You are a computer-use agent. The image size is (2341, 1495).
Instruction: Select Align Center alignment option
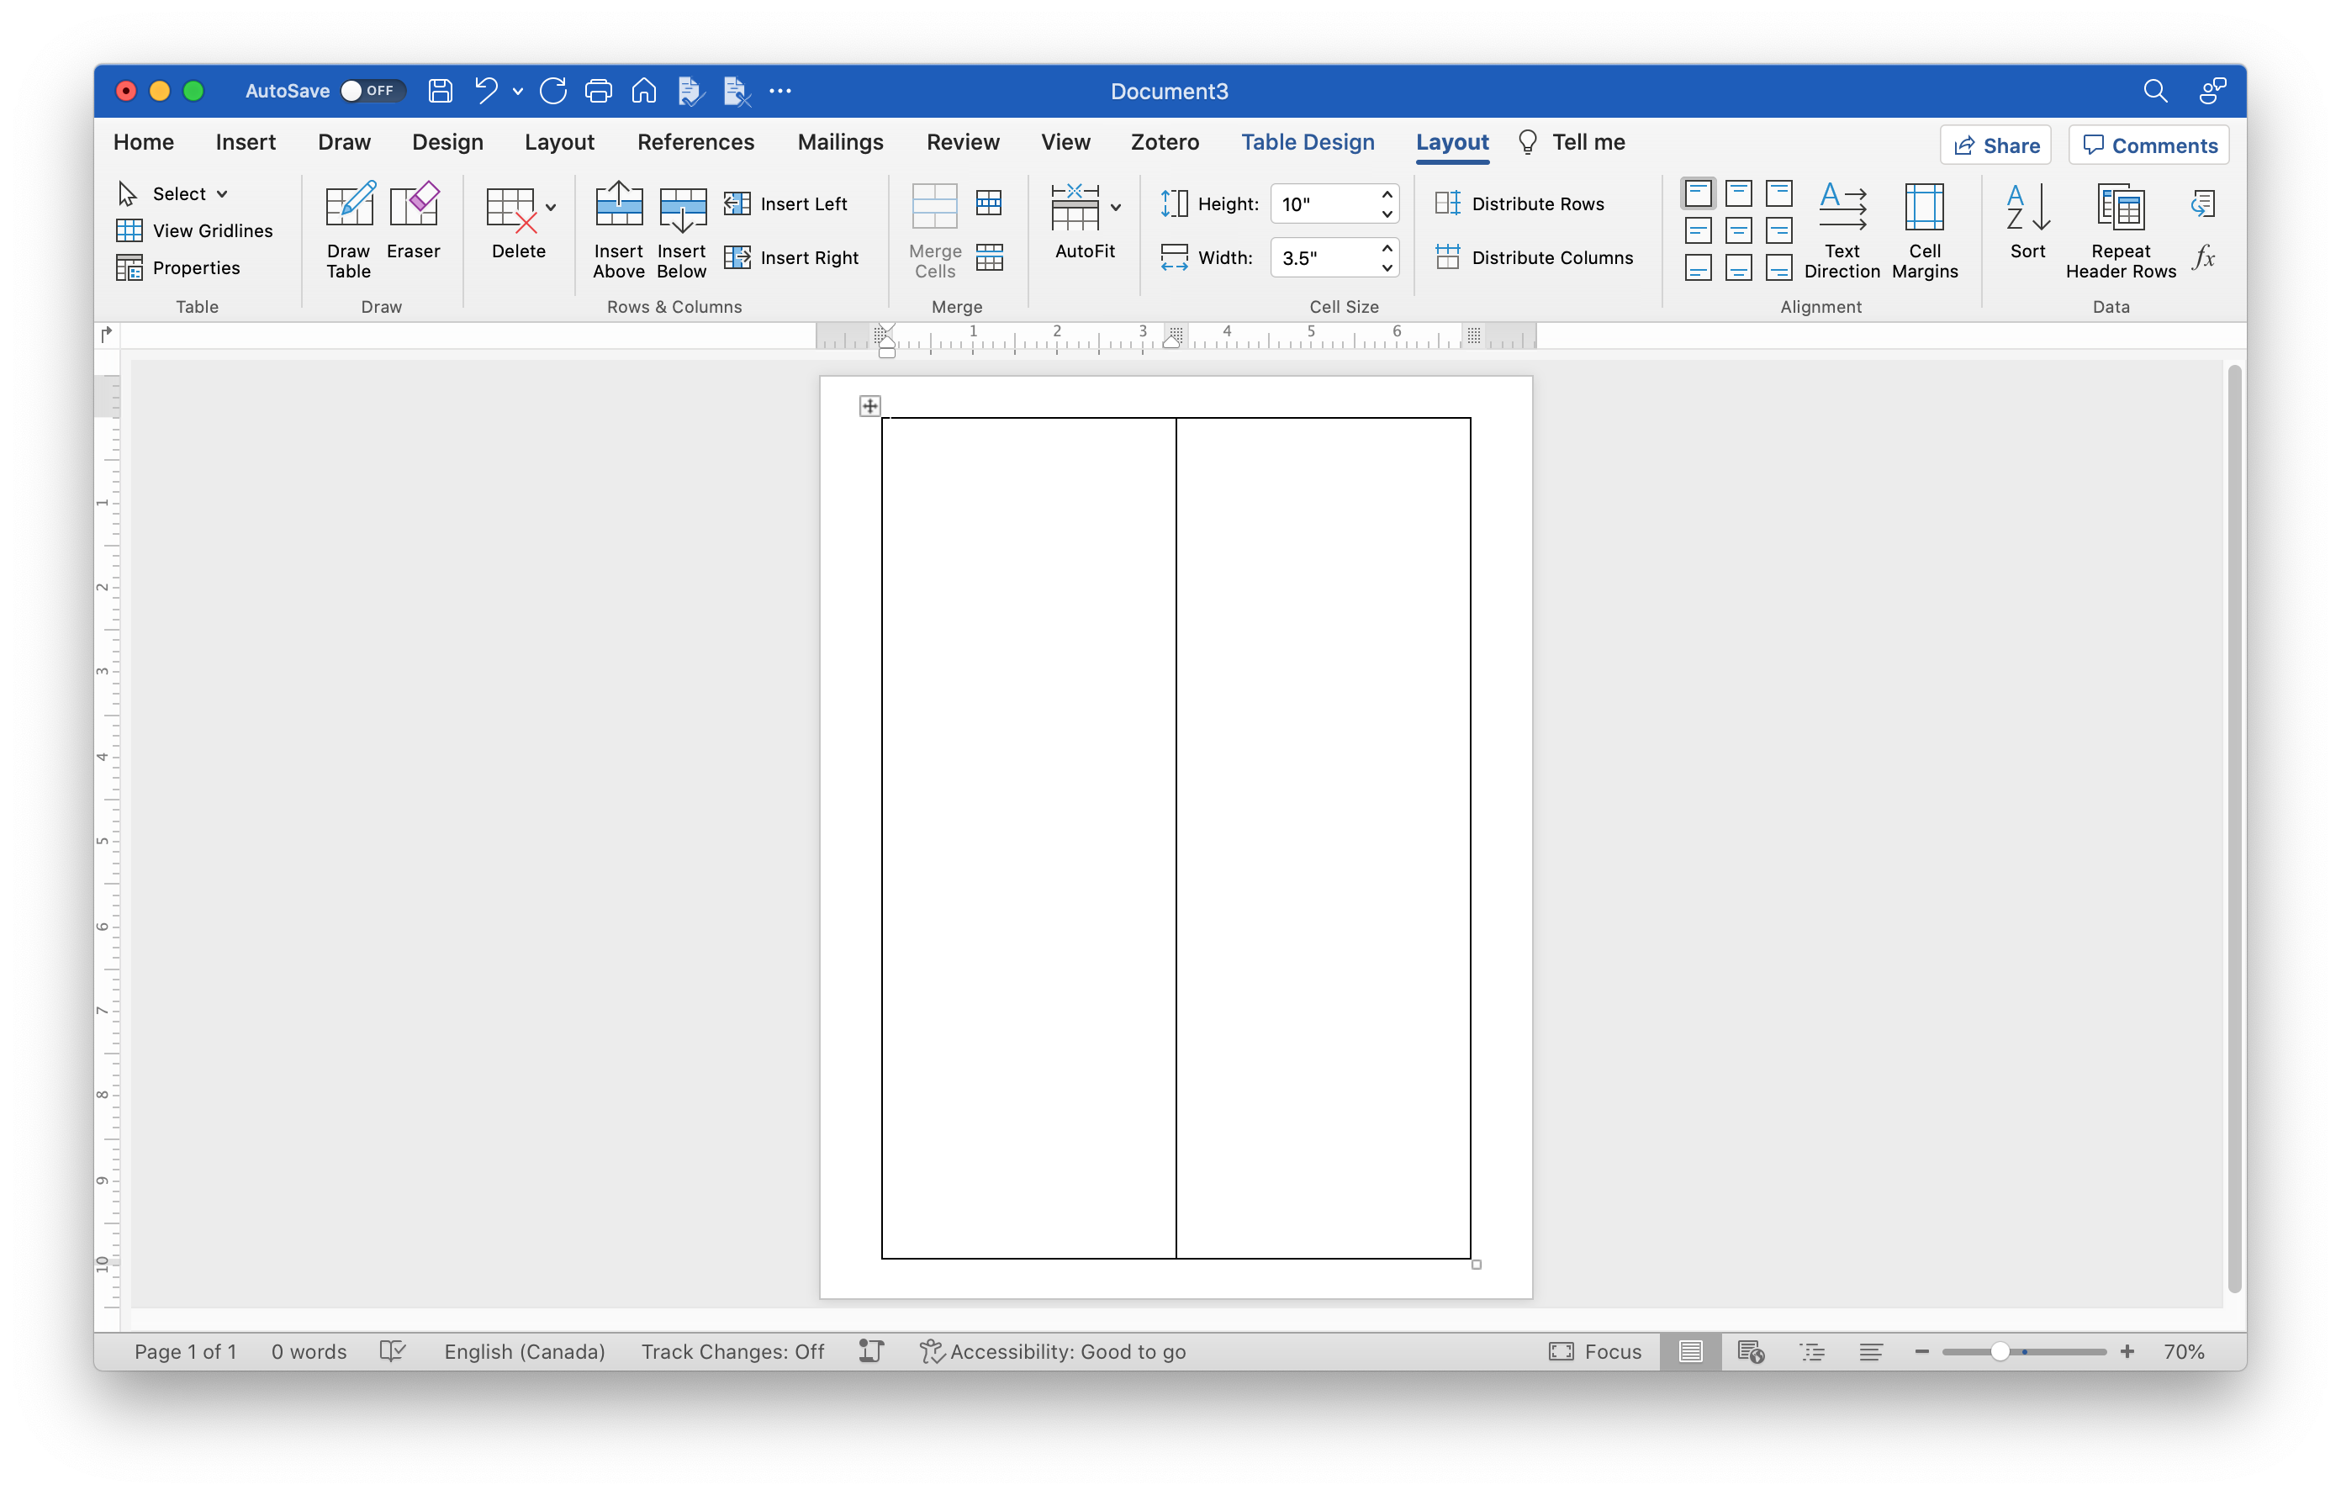[1737, 230]
